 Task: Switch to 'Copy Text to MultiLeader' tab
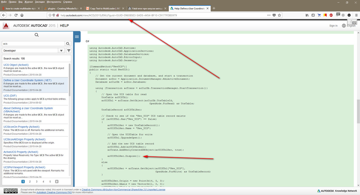tap(105, 8)
